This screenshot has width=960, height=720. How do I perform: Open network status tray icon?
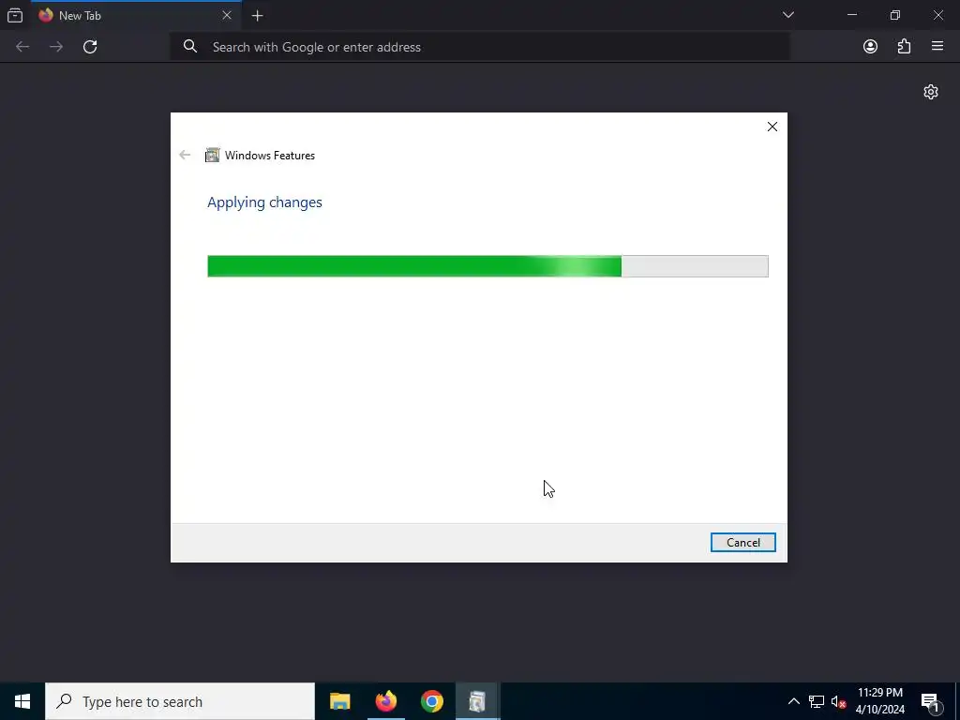[817, 701]
